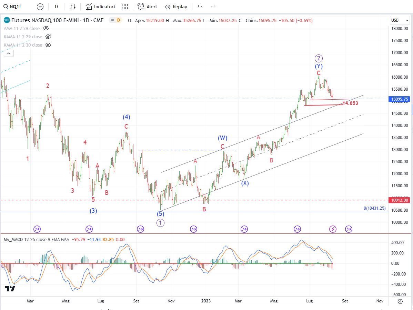Toggle visibility of KAMA 11 2 29 indicator

pos(48,37)
